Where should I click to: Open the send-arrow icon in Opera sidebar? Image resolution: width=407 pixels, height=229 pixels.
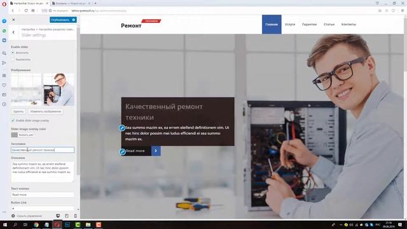click(x=4, y=63)
